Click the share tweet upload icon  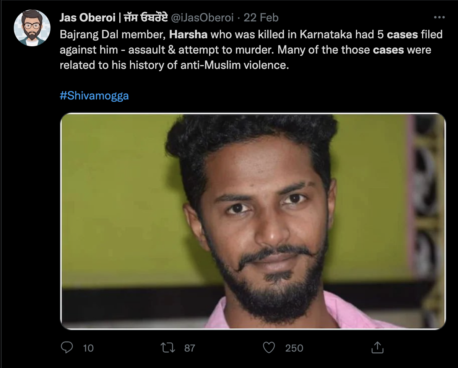click(377, 347)
